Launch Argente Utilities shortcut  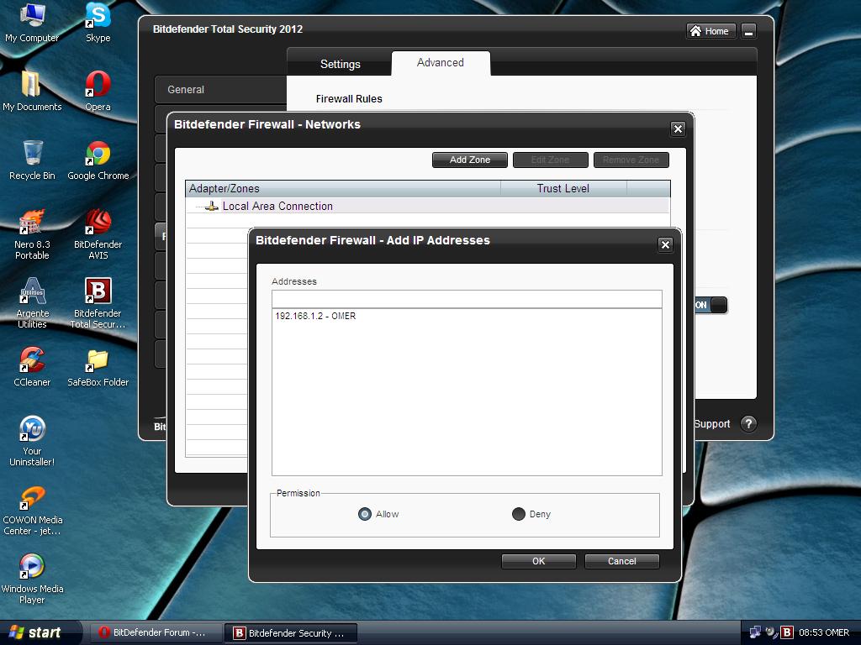32,303
